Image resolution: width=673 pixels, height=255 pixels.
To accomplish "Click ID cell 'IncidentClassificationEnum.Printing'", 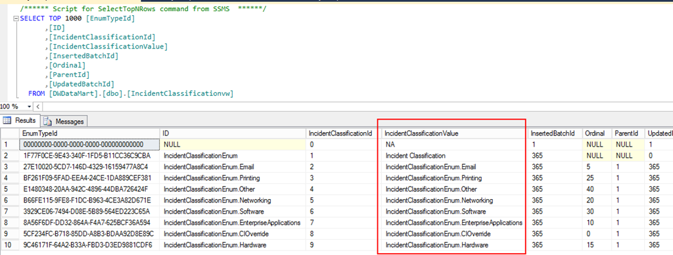I will point(233,178).
